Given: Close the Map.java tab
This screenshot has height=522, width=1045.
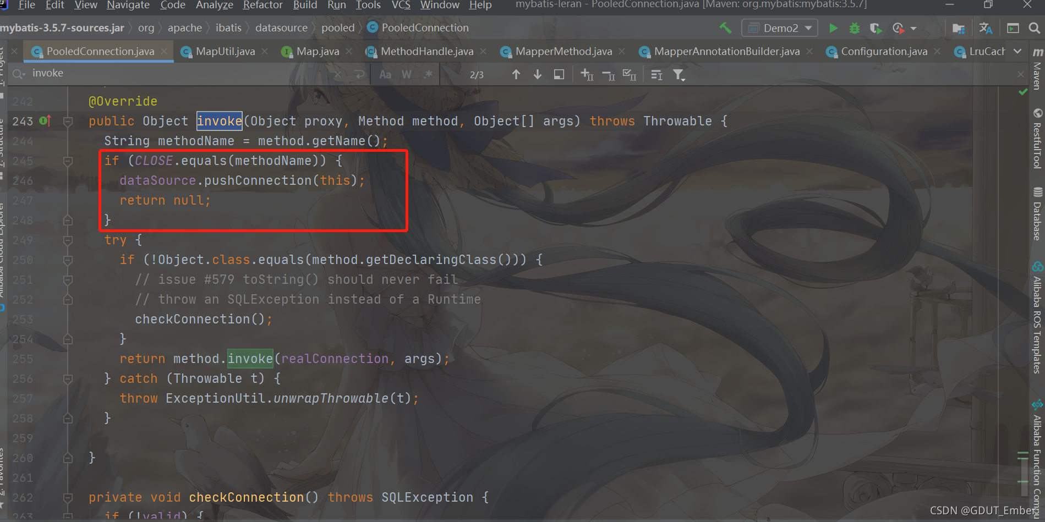Looking at the screenshot, I should tap(349, 51).
